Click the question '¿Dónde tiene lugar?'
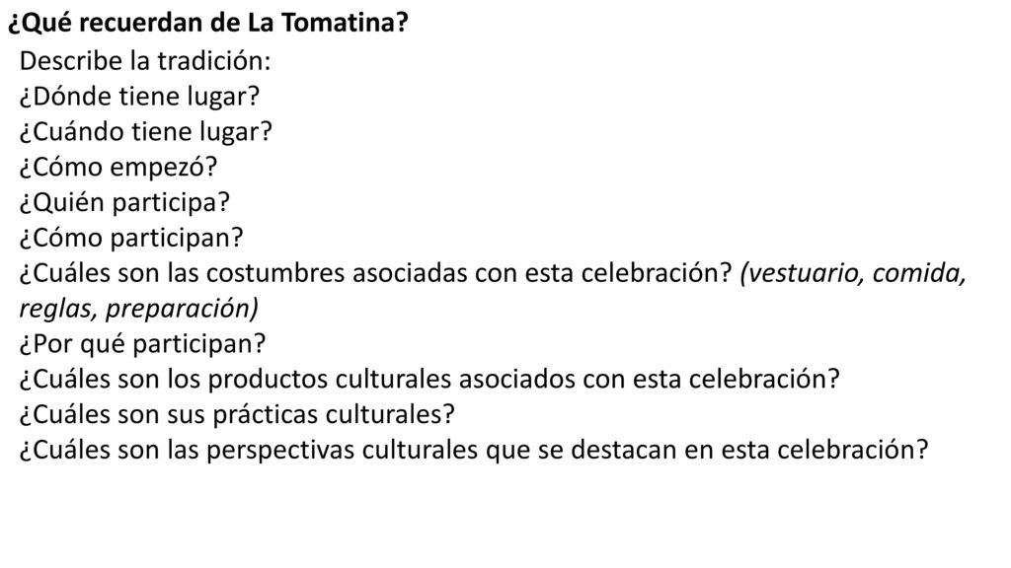 (139, 97)
